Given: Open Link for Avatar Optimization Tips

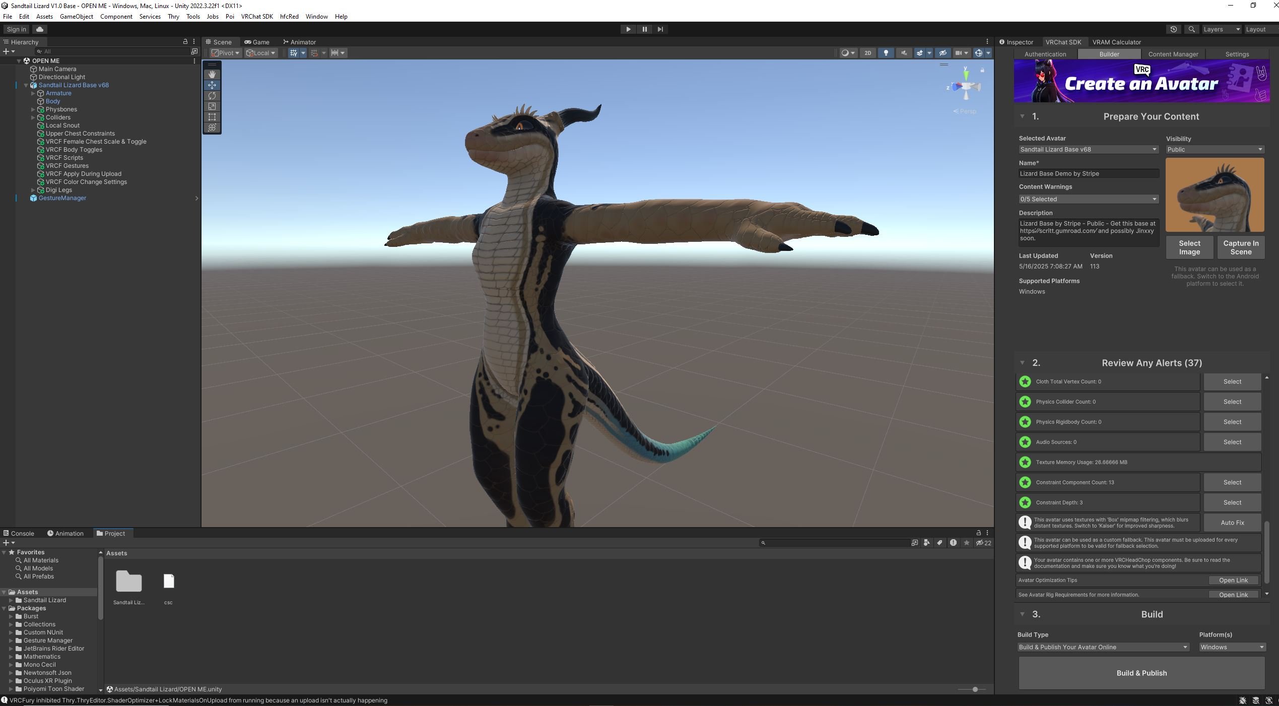Looking at the screenshot, I should point(1233,581).
